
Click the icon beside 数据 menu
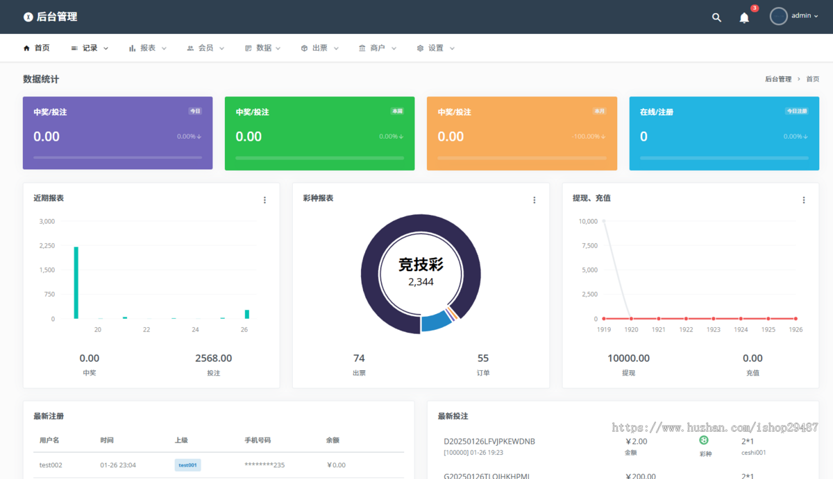click(248, 49)
